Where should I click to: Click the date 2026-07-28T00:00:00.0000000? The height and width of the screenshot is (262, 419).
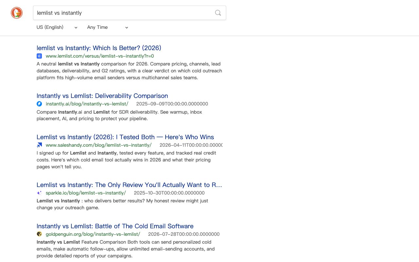coord(184,234)
